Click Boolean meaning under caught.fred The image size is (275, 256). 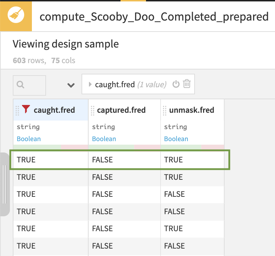tap(29, 139)
